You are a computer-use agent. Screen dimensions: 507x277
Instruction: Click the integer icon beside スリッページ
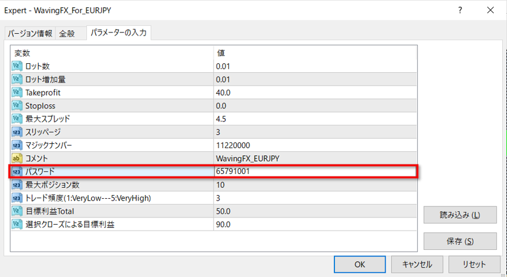pyautogui.click(x=17, y=132)
